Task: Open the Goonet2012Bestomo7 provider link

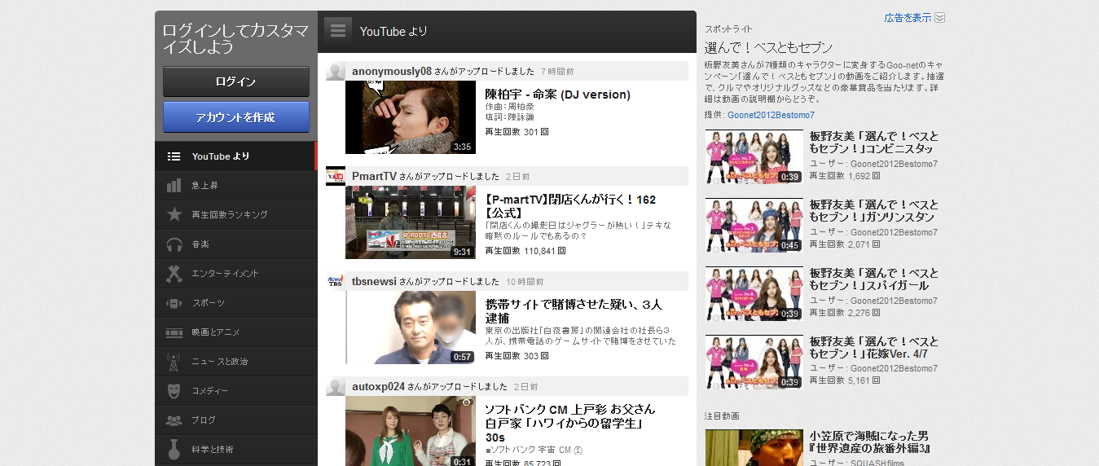Action: coord(771,116)
